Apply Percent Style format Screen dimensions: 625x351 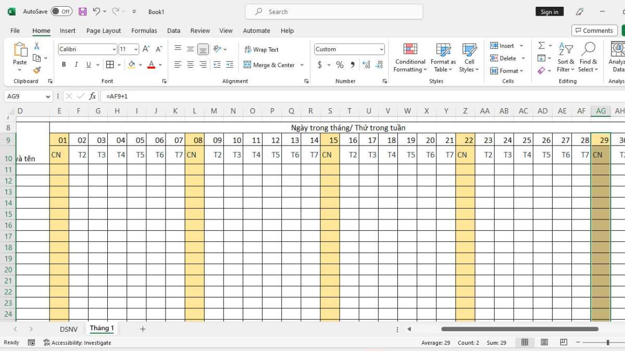coord(340,65)
